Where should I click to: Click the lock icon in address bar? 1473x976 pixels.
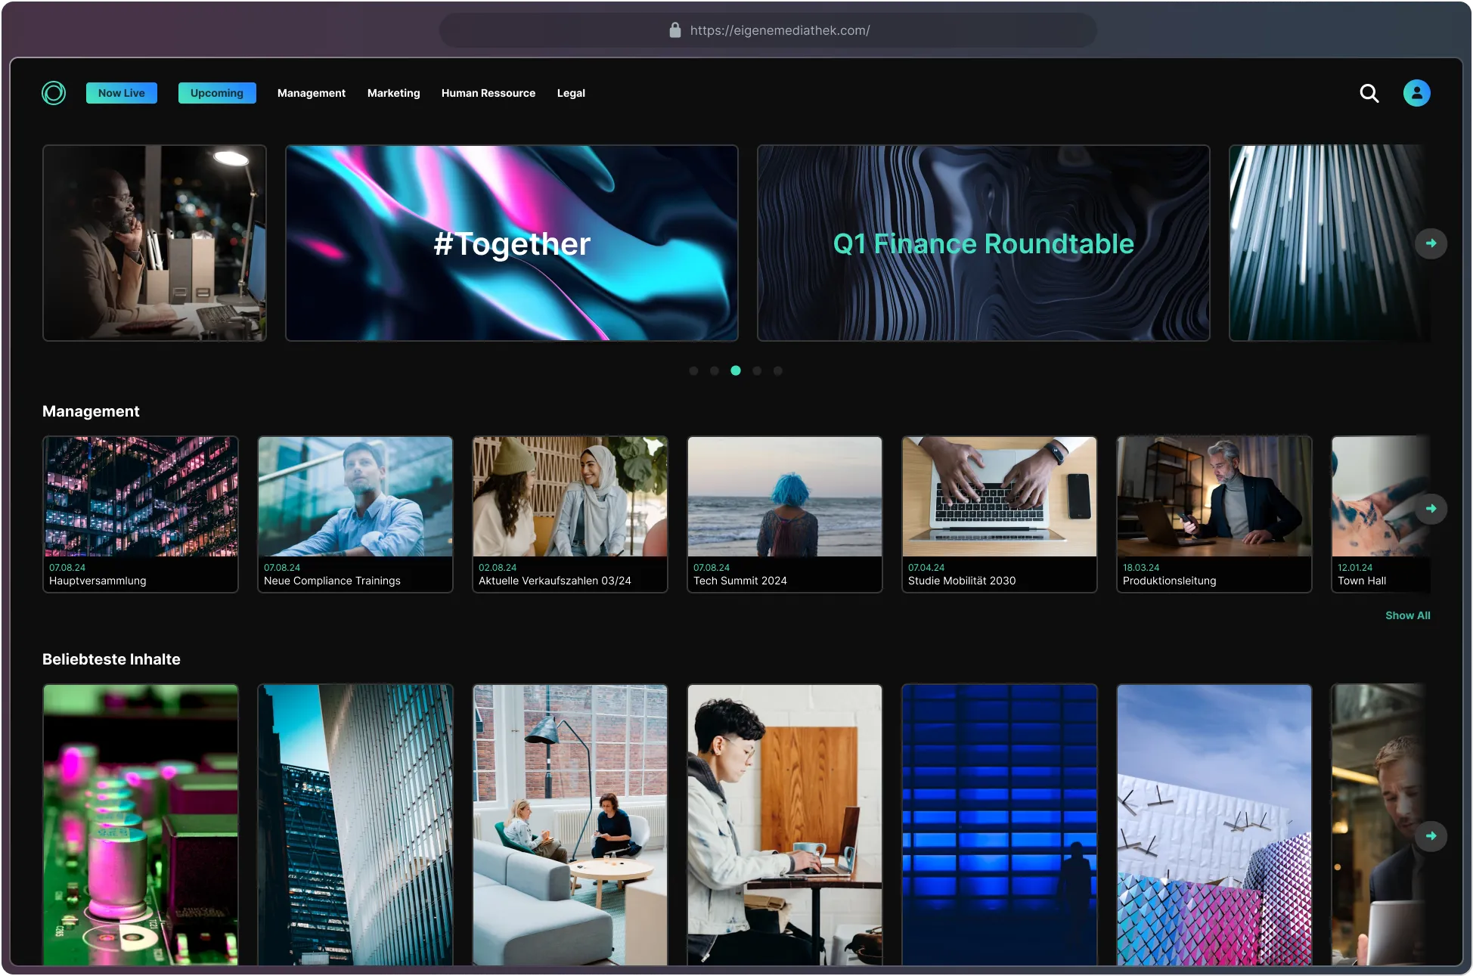675,30
